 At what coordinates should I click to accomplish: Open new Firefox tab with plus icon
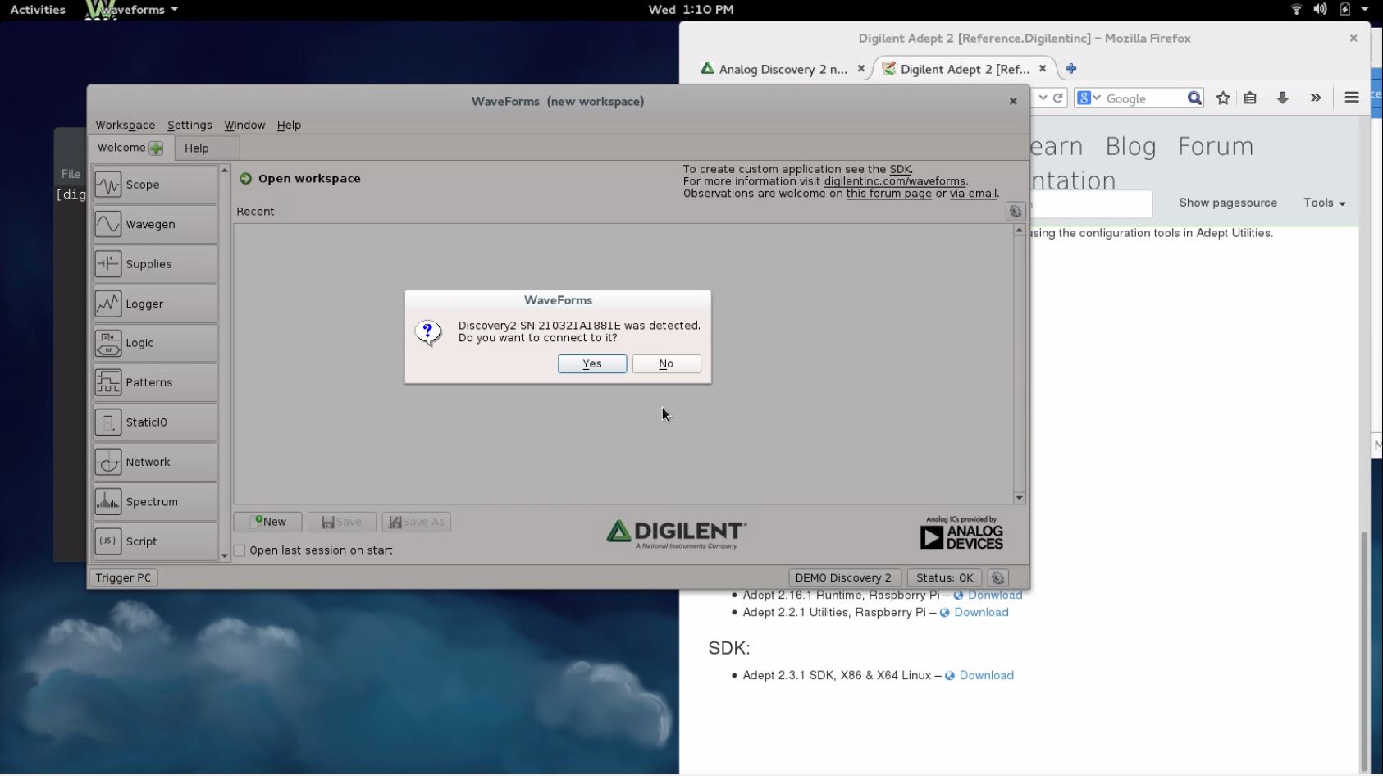1070,69
